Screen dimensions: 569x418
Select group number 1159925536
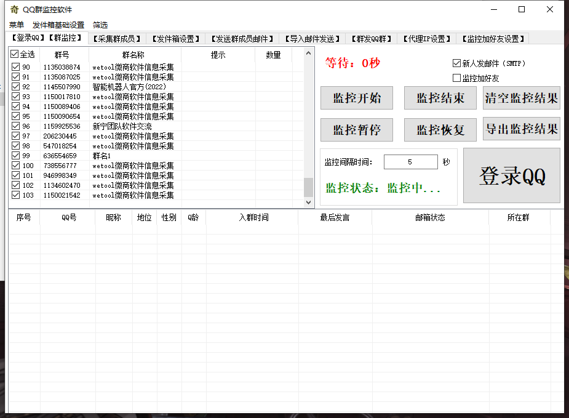pos(62,126)
